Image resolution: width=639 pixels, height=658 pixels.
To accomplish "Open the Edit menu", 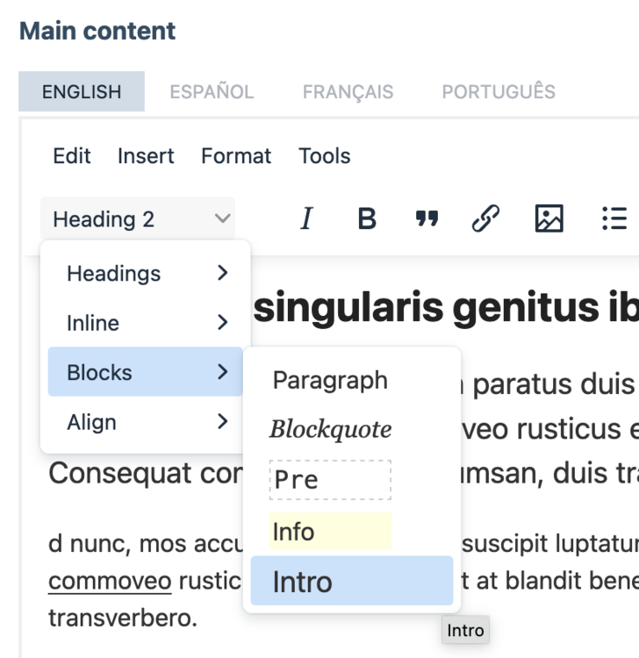I will click(71, 156).
